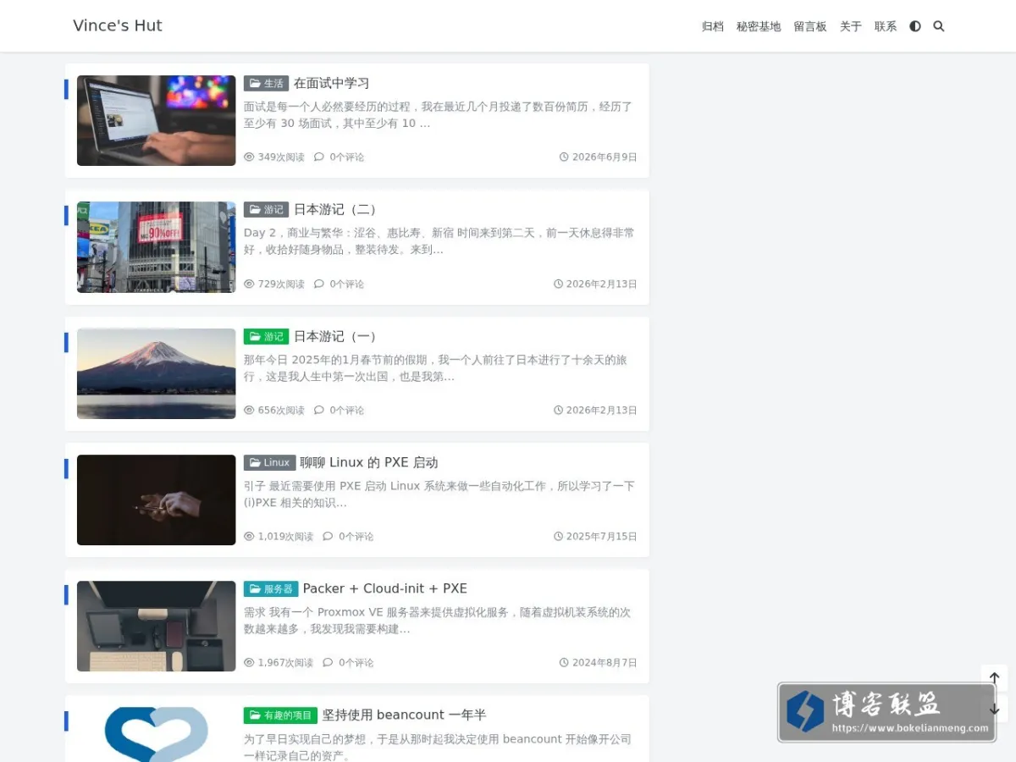The height and width of the screenshot is (762, 1016).
Task: Select the 游记 tag on 日本游记（二）
Action: (x=266, y=209)
